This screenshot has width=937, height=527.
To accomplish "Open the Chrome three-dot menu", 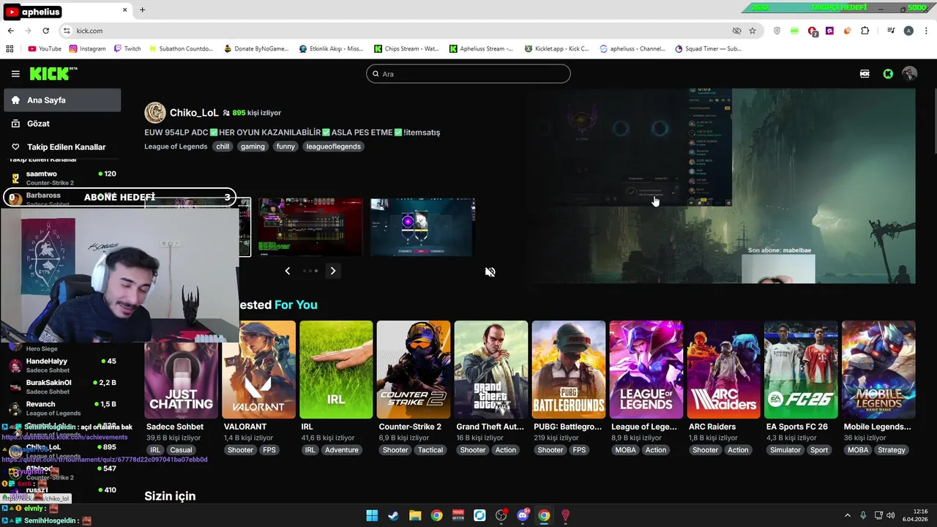I will (x=925, y=31).
